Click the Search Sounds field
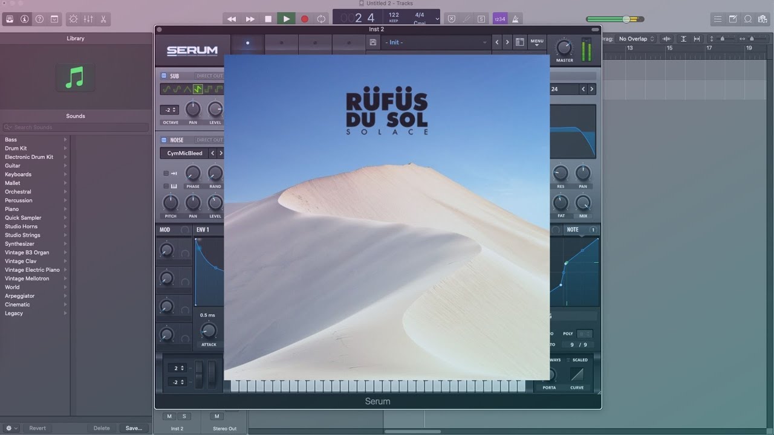Image resolution: width=774 pixels, height=435 pixels. tap(76, 127)
